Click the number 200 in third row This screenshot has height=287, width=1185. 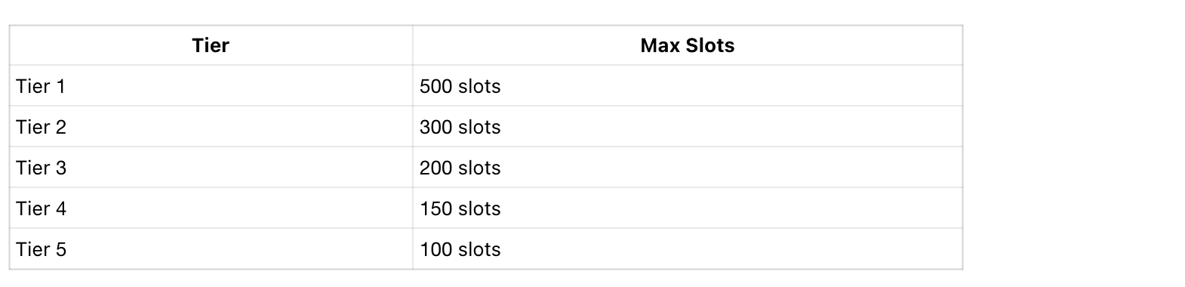436,168
